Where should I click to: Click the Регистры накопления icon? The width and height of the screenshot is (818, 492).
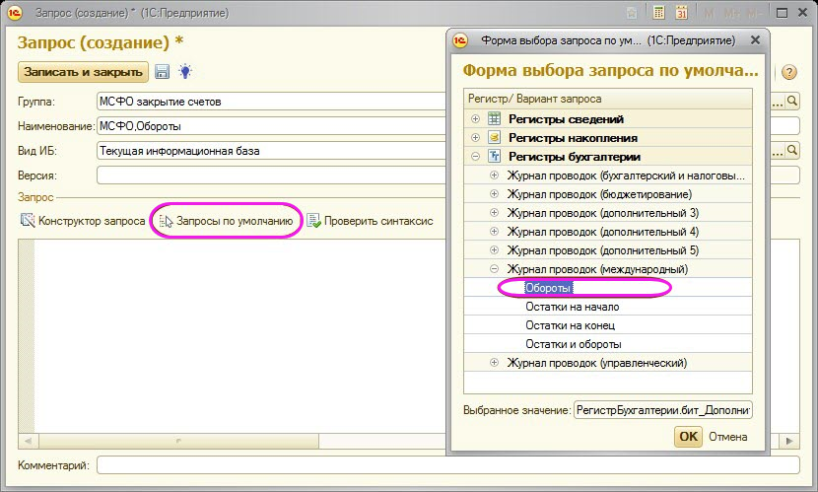495,138
